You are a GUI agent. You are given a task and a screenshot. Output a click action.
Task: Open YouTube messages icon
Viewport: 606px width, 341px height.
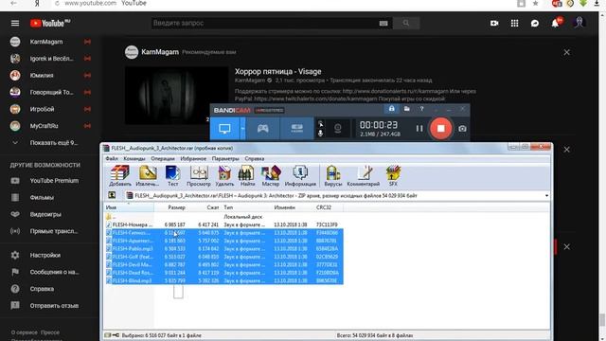click(x=535, y=23)
